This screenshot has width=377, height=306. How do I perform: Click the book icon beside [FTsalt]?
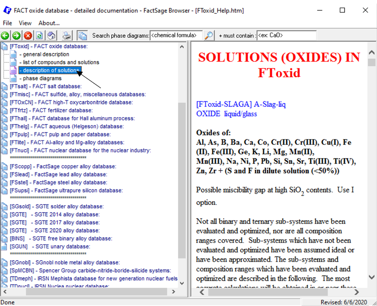(x=4, y=86)
